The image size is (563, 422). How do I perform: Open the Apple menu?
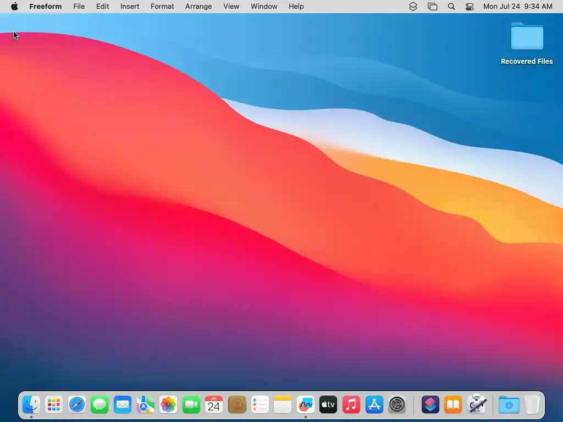click(x=14, y=7)
